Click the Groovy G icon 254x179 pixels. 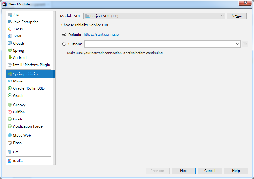click(10, 105)
